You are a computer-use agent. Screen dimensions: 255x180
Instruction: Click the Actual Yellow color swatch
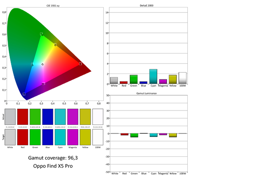[x=85, y=117]
